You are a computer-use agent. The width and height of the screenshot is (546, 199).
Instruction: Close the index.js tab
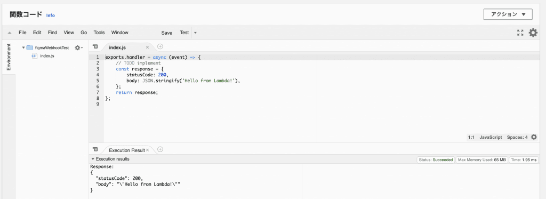click(147, 47)
